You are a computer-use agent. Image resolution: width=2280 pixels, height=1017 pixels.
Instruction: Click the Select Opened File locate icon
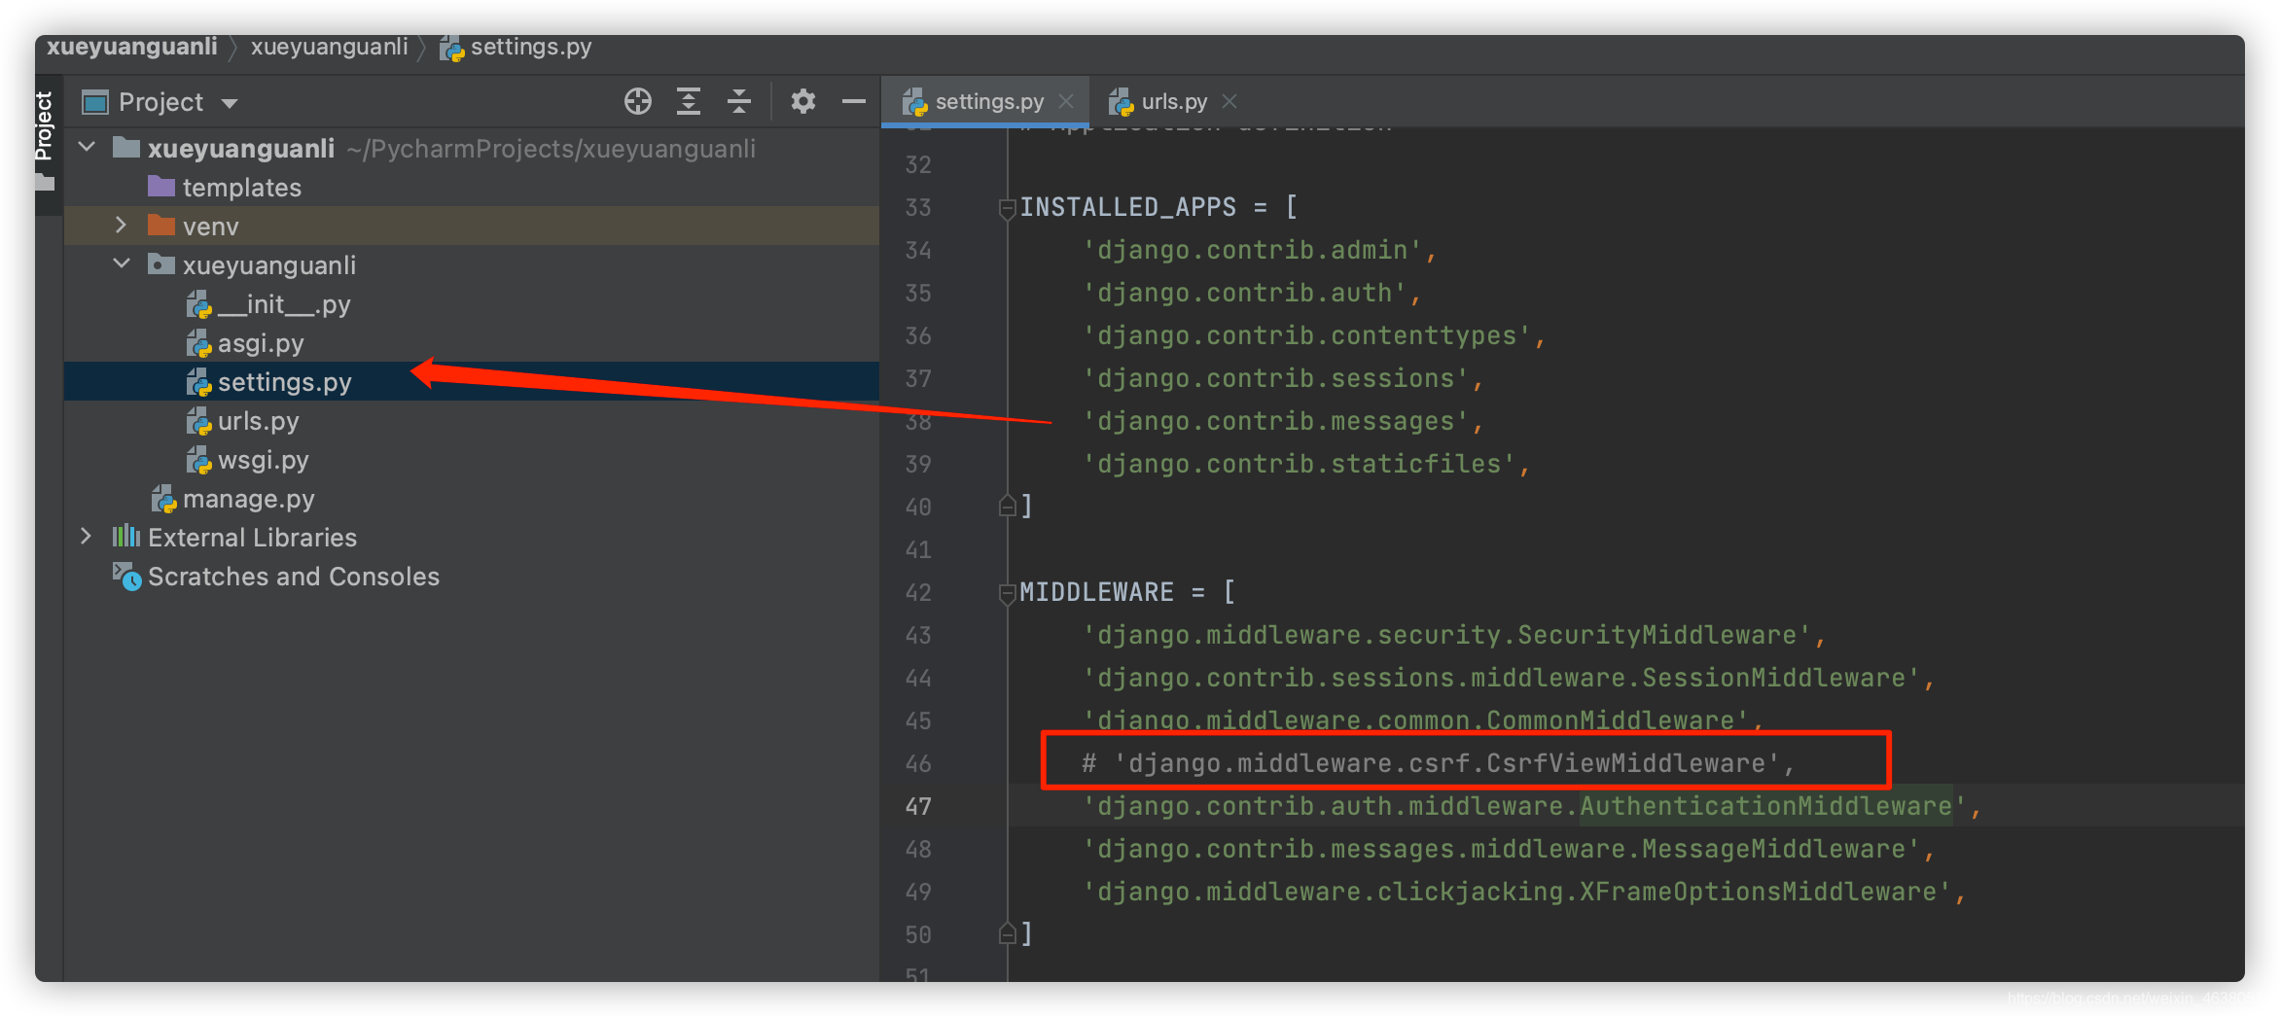point(638,101)
